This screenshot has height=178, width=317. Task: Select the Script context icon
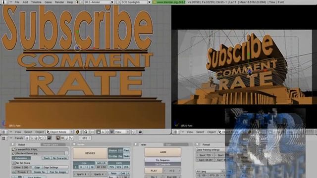[x=32, y=138]
